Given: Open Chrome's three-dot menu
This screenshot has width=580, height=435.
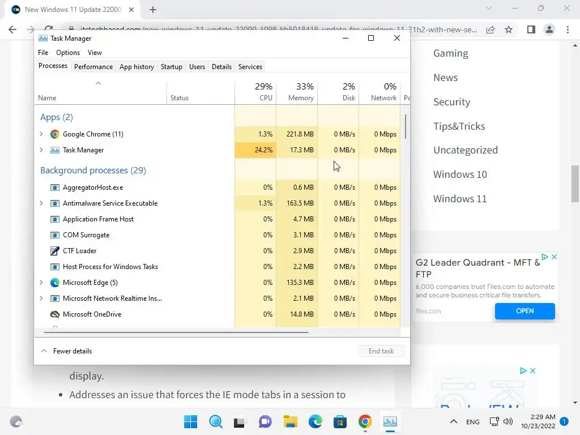Looking at the screenshot, I should (x=568, y=29).
